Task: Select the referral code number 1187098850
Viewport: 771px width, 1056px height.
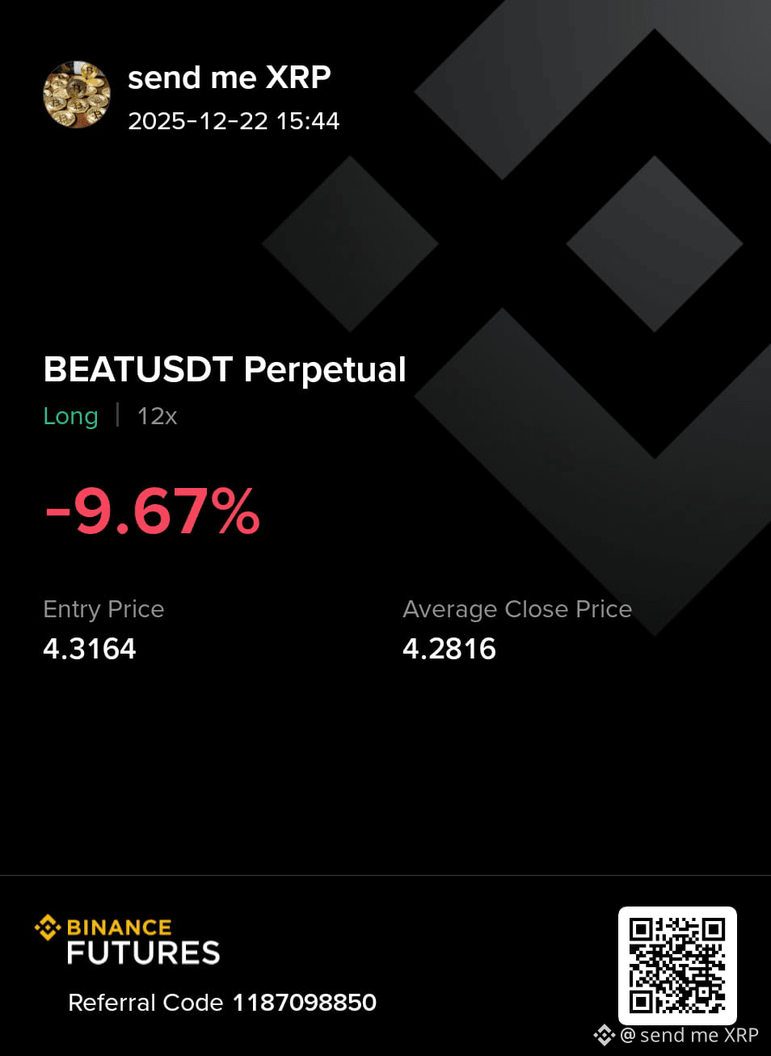Action: [305, 1003]
